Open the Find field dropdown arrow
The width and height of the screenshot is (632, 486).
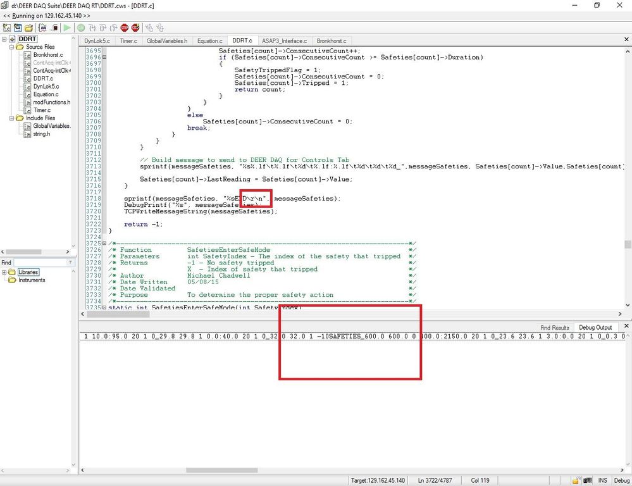(71, 263)
